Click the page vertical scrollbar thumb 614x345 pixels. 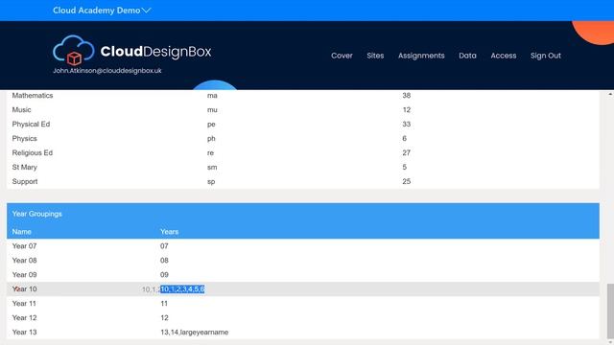[x=610, y=311]
